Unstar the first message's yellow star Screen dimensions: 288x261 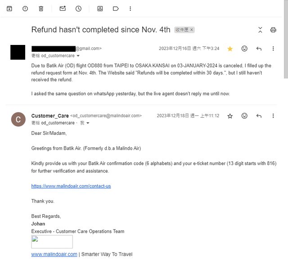tap(230, 49)
